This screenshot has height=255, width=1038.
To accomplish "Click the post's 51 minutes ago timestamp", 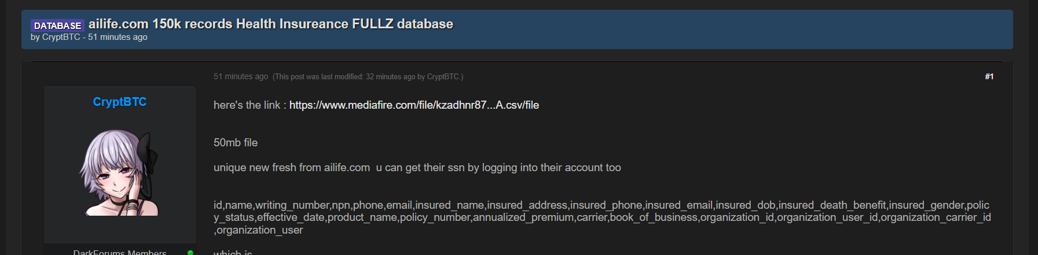I will pyautogui.click(x=240, y=76).
